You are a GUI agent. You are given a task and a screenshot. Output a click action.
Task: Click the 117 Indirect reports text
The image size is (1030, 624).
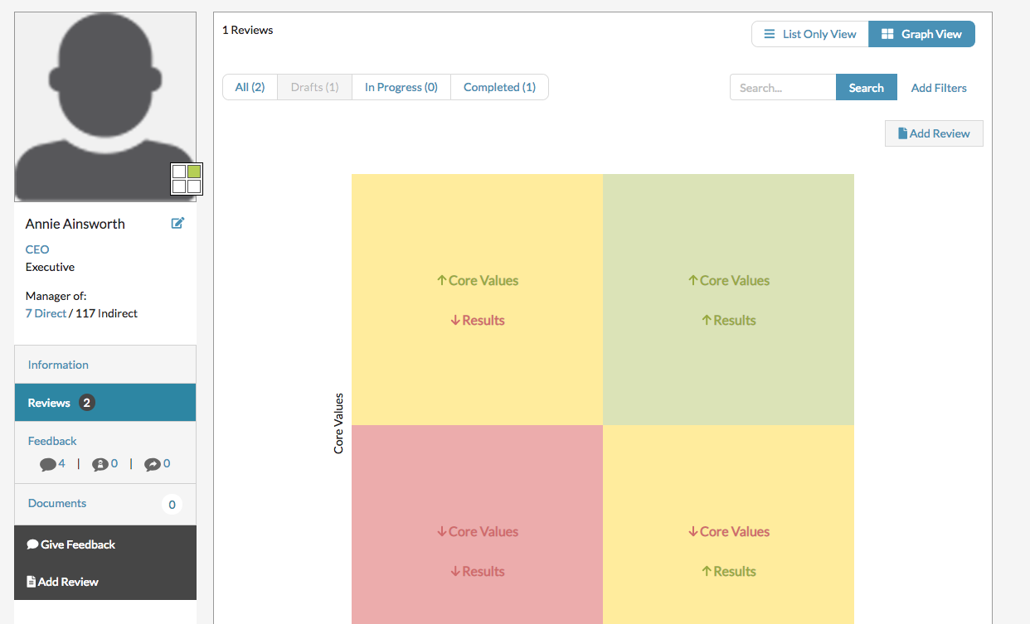[x=106, y=313]
